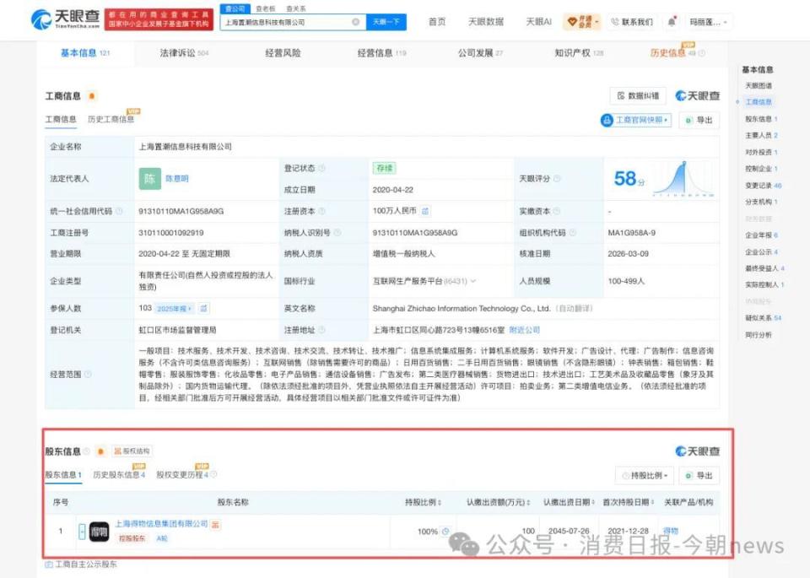The width and height of the screenshot is (810, 578).
Task: Click the info icon next to 天眼评分
Action: (557, 179)
